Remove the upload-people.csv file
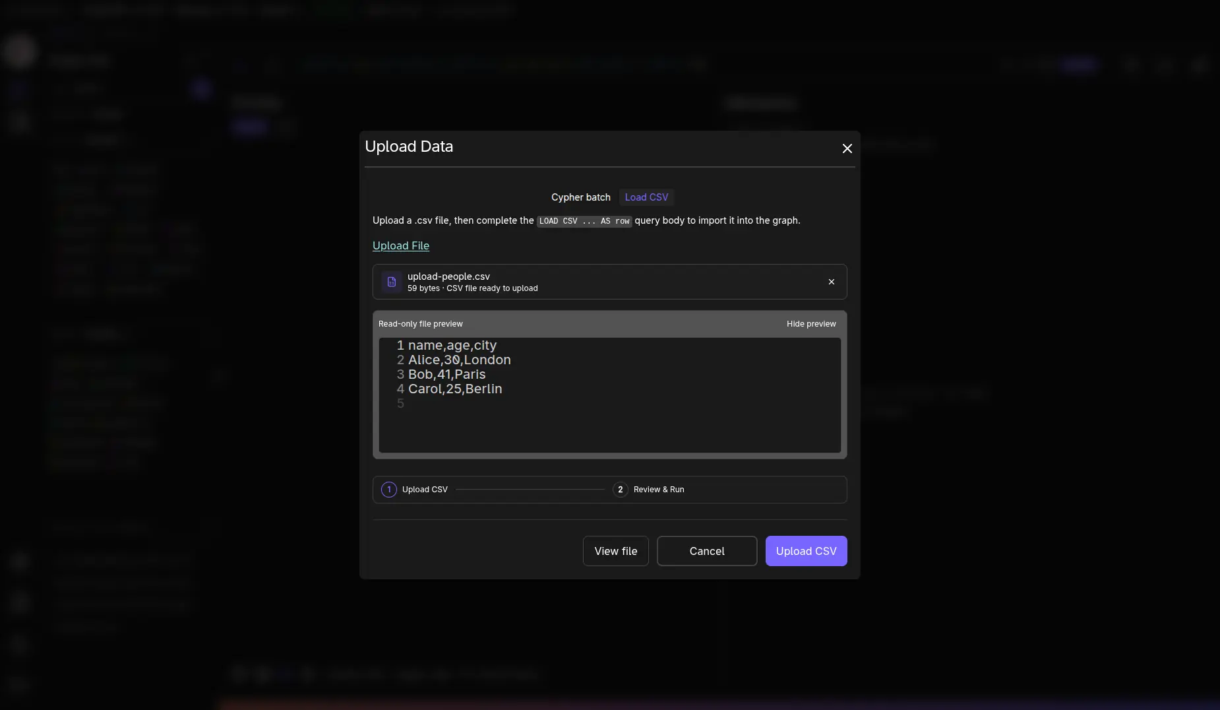Image resolution: width=1220 pixels, height=710 pixels. tap(831, 282)
